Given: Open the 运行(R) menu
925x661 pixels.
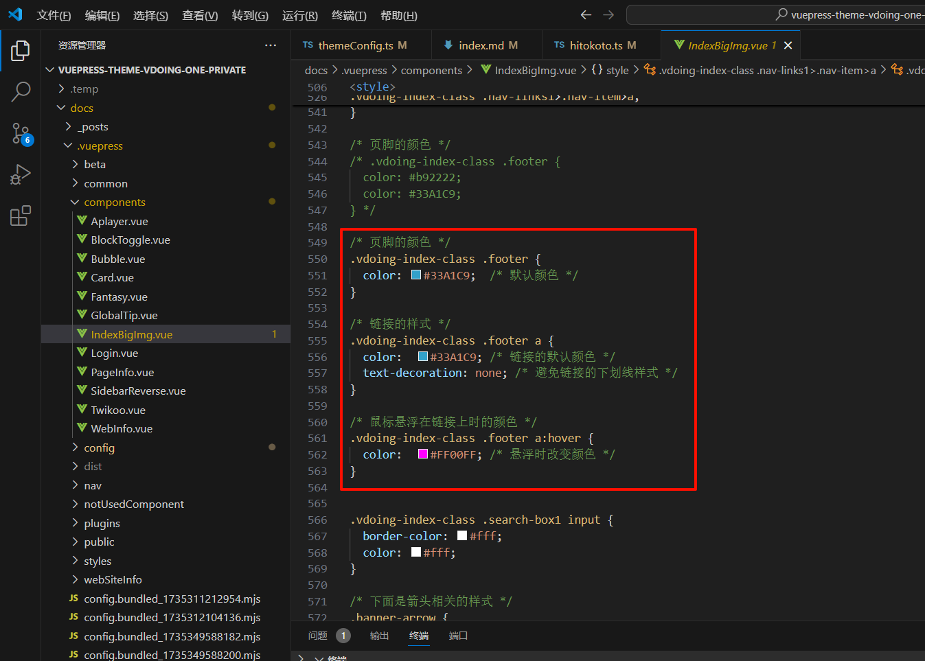Looking at the screenshot, I should pyautogui.click(x=300, y=15).
